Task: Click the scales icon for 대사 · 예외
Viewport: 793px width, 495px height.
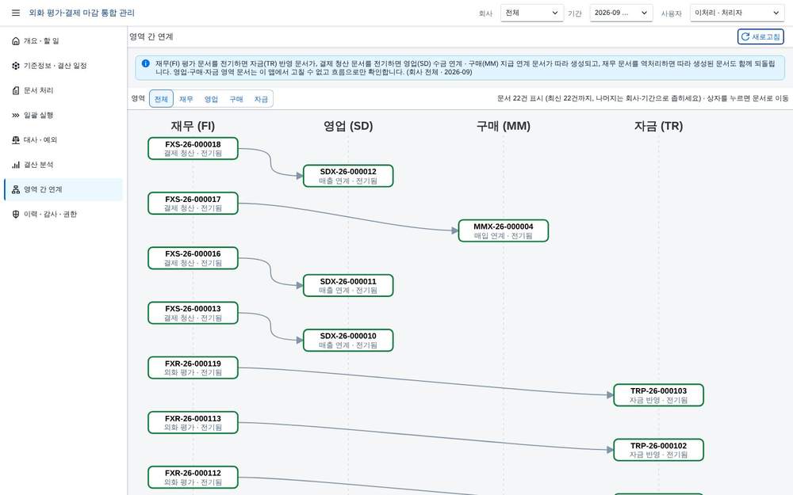Action: point(16,140)
